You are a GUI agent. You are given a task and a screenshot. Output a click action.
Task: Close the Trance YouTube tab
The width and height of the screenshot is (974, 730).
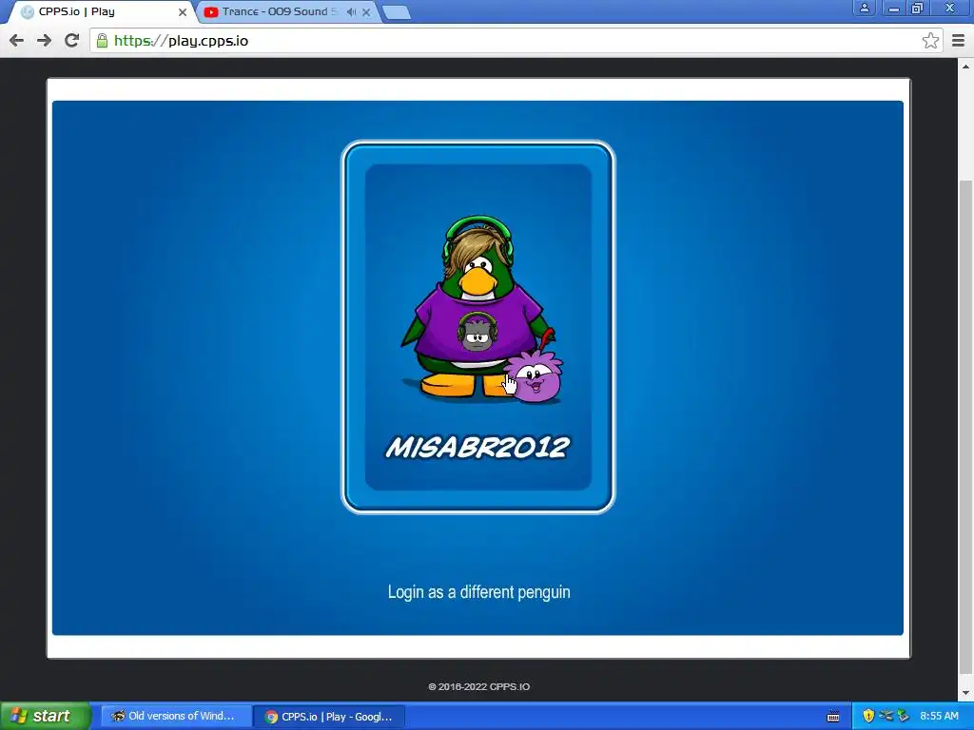point(366,11)
